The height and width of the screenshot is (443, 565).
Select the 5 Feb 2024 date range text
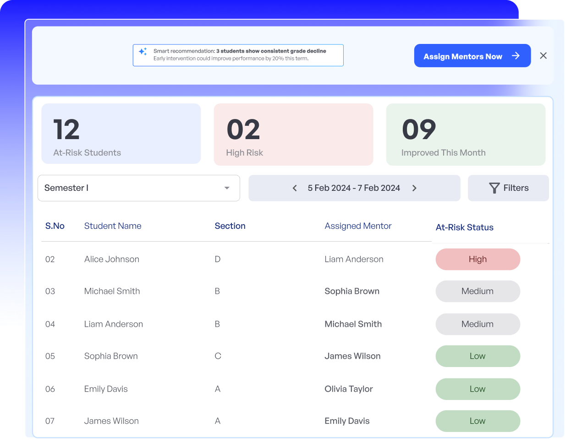tap(354, 188)
